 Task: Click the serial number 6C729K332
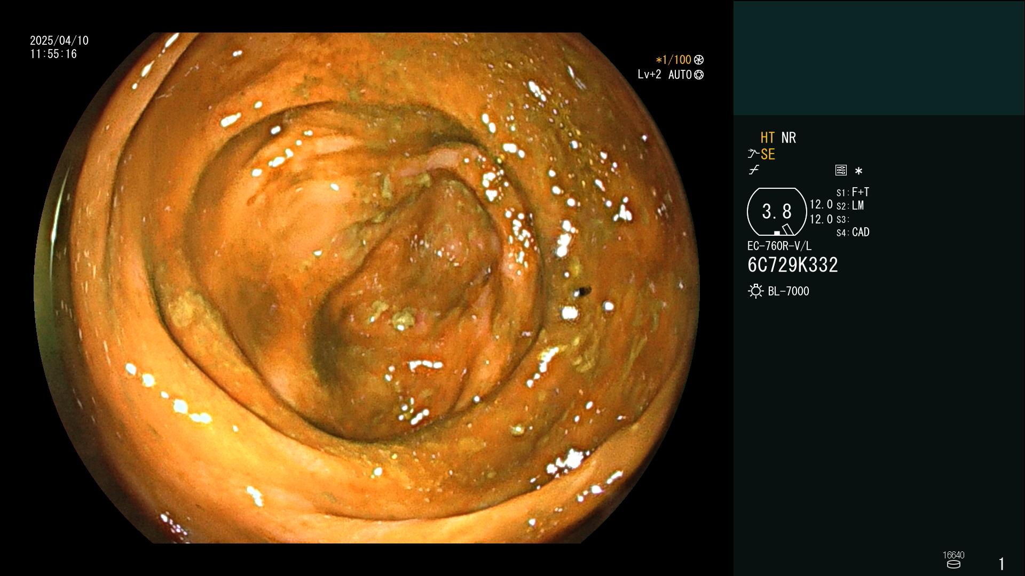coord(793,265)
